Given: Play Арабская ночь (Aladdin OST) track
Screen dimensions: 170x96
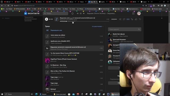Looking at the screenshot, I should tap(74, 42).
